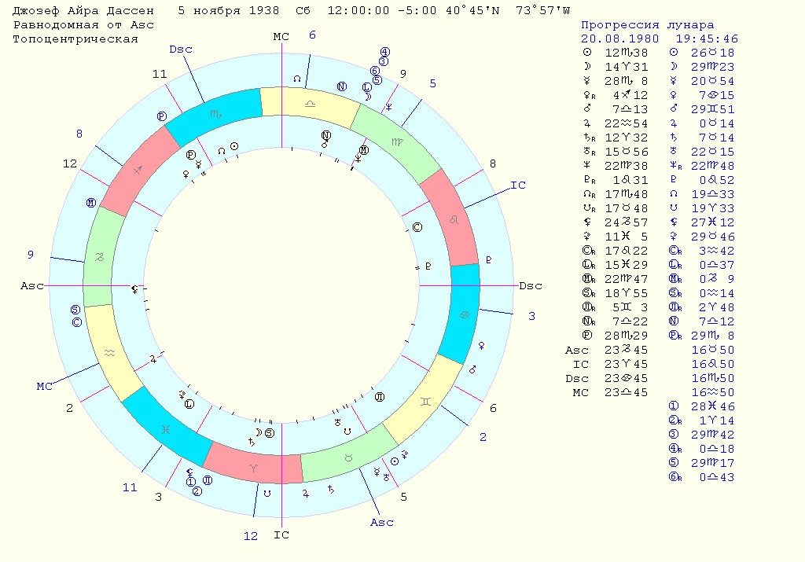This screenshot has width=805, height=562.
Task: Click the natal Sun glyph in the inner ring
Action: [x=234, y=147]
